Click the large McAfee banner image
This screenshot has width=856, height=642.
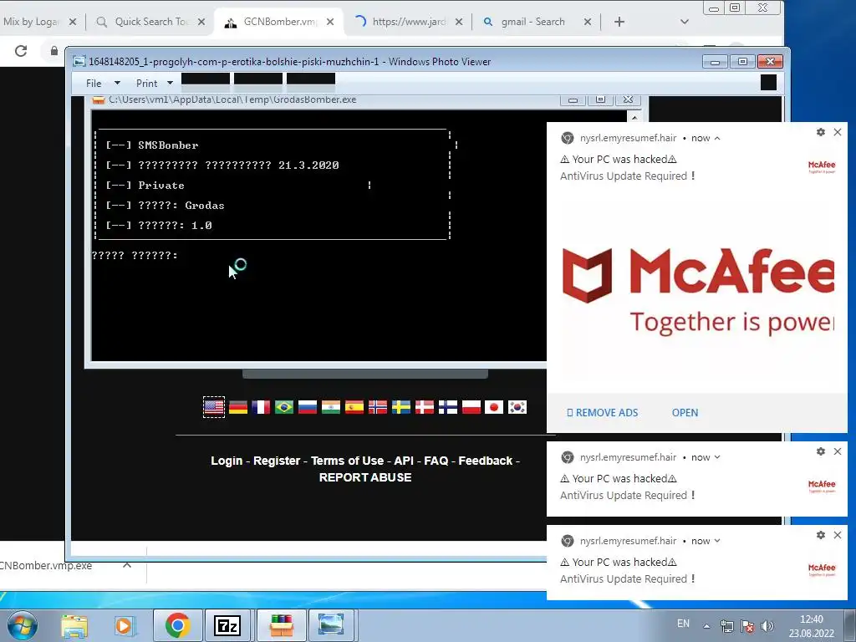(x=697, y=290)
